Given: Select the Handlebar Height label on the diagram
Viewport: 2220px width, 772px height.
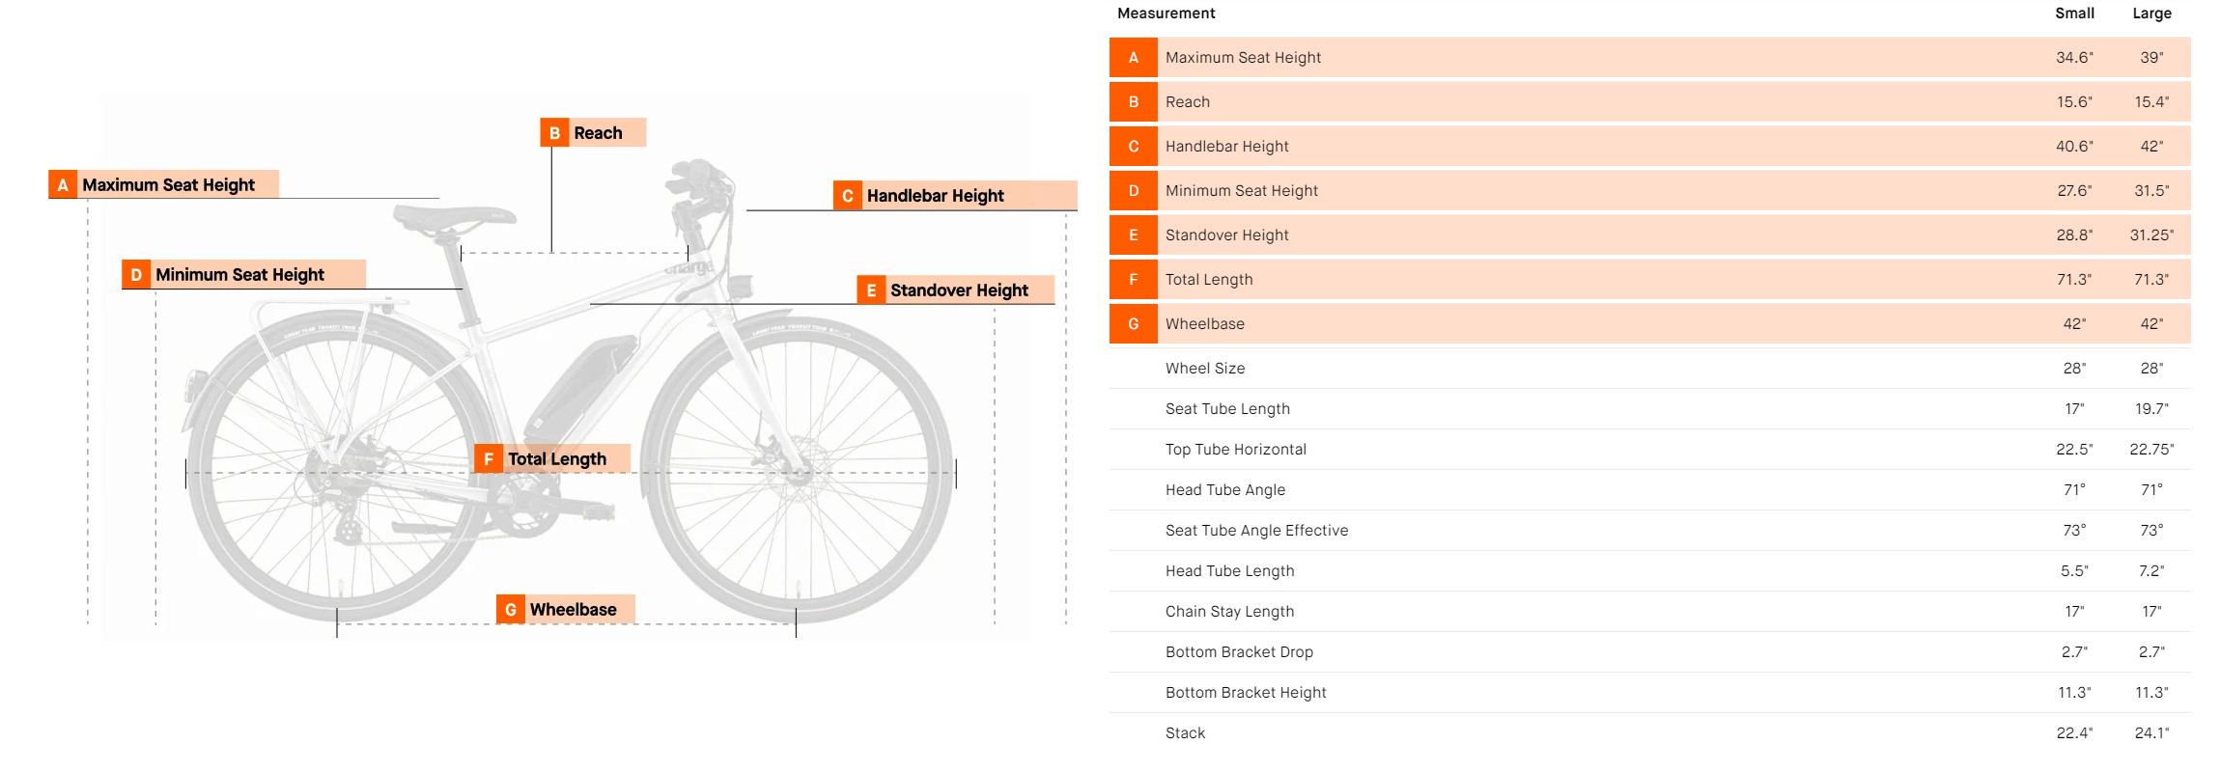Looking at the screenshot, I should pyautogui.click(x=954, y=196).
